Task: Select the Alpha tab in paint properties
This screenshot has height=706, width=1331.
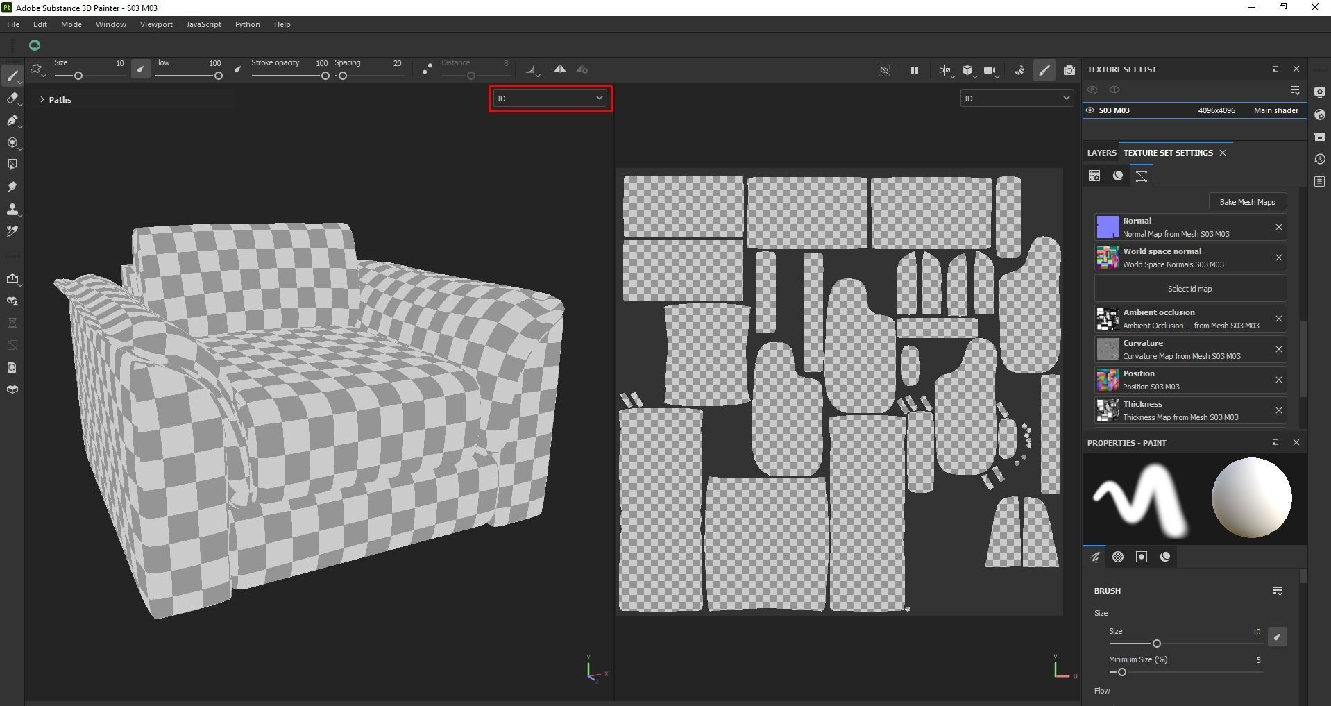Action: [x=1118, y=557]
